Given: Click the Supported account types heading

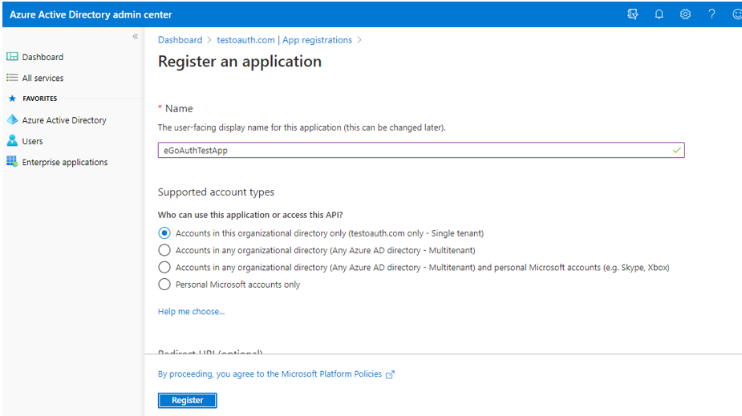Looking at the screenshot, I should [x=216, y=192].
